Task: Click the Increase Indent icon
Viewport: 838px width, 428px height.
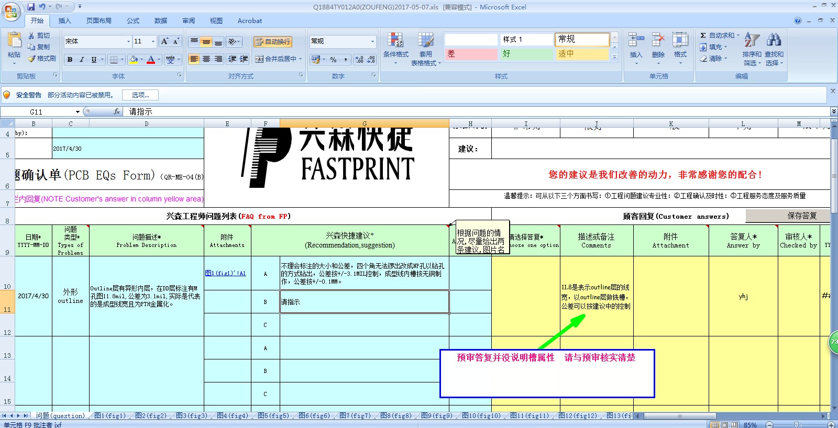Action: pyautogui.click(x=244, y=59)
